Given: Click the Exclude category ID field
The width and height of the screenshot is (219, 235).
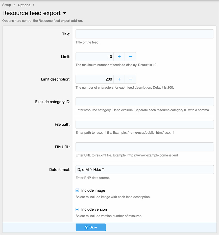Looking at the screenshot, I should tap(144, 102).
